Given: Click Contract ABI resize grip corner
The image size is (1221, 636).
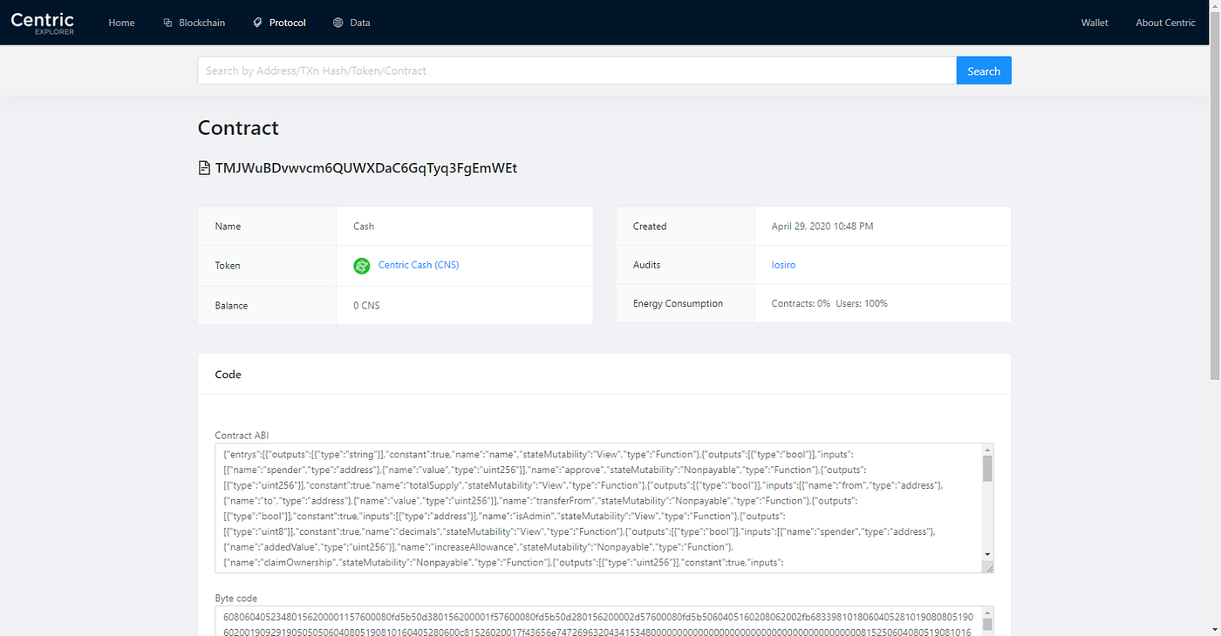Looking at the screenshot, I should (987, 567).
